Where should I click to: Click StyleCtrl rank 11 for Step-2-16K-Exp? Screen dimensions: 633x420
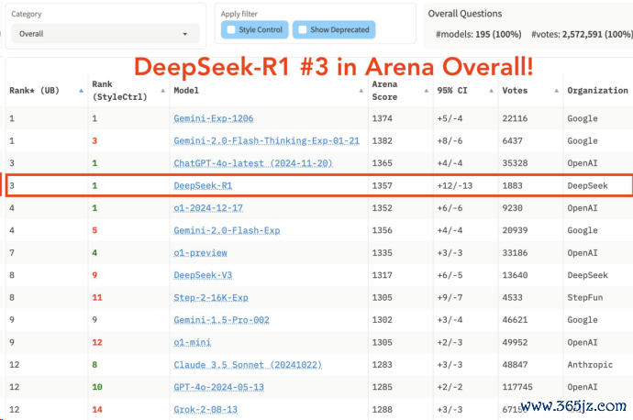(97, 298)
